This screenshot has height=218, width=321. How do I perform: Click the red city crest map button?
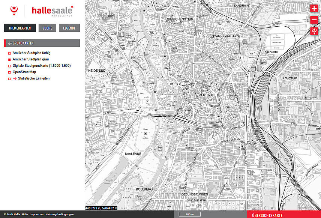(x=314, y=32)
